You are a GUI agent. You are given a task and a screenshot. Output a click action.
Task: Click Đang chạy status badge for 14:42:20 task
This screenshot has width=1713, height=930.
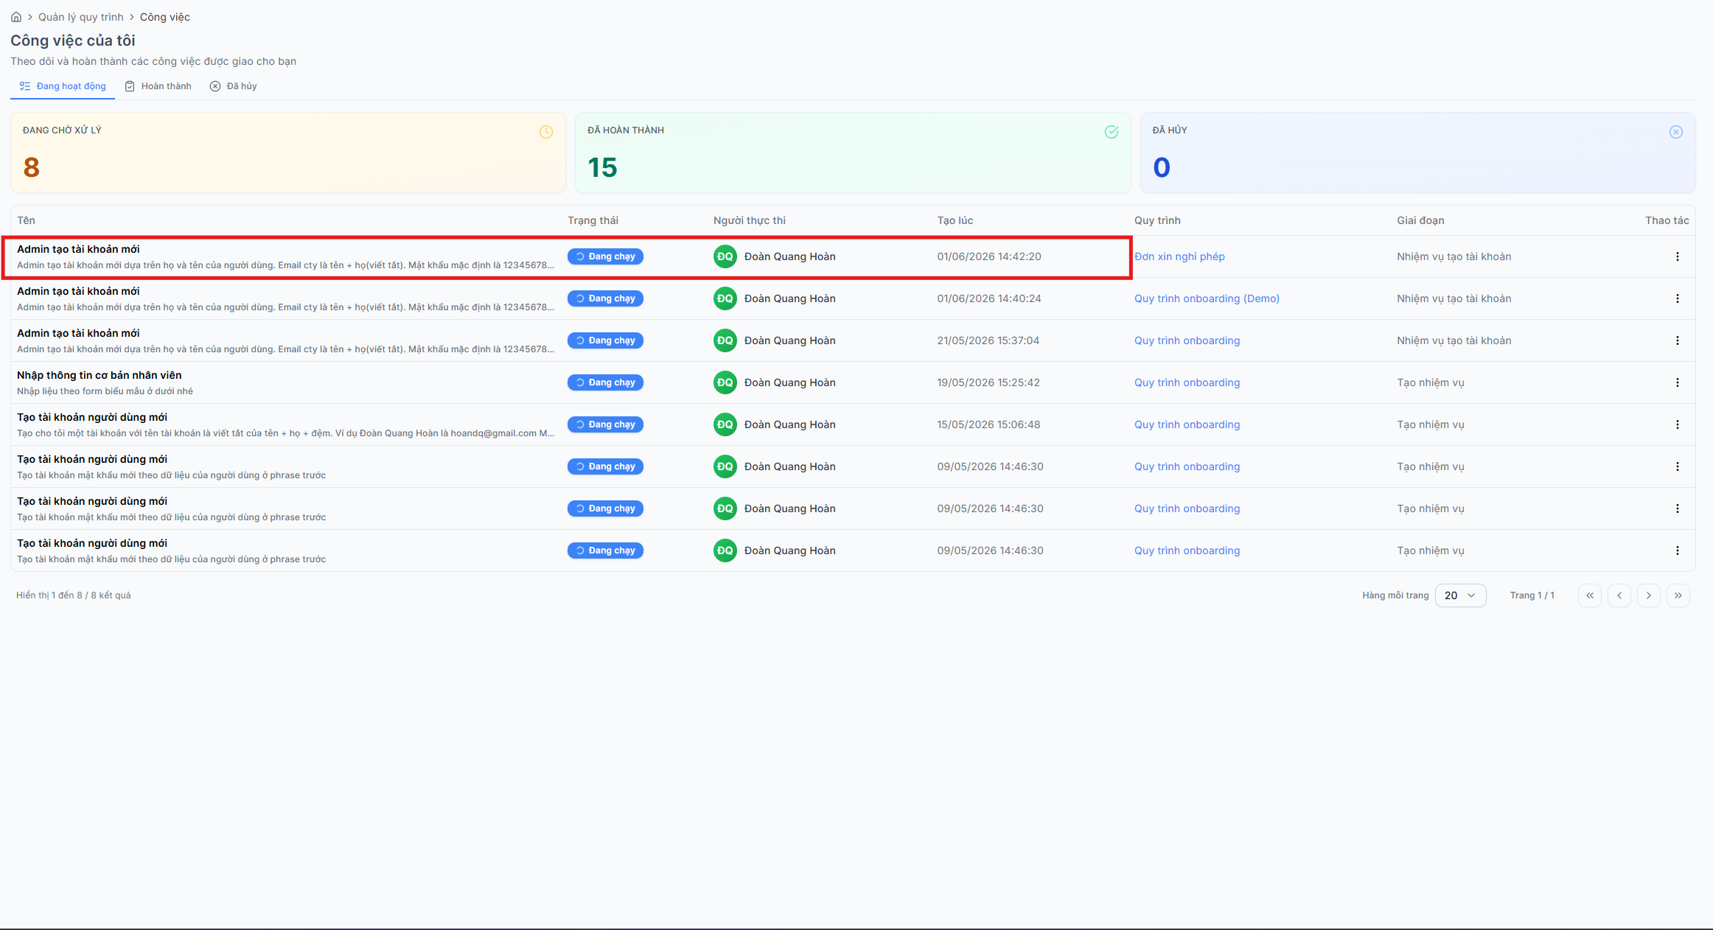(x=605, y=256)
